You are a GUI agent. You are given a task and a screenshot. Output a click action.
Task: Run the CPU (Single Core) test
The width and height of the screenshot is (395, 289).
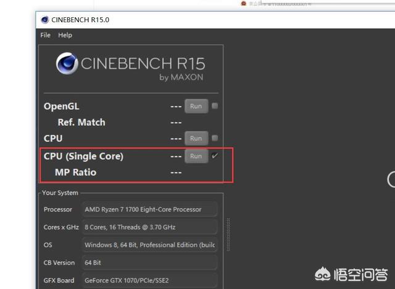click(x=196, y=156)
